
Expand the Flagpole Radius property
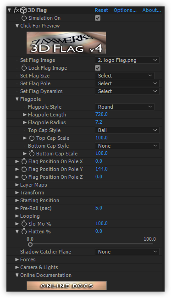pyautogui.click(x=25, y=122)
